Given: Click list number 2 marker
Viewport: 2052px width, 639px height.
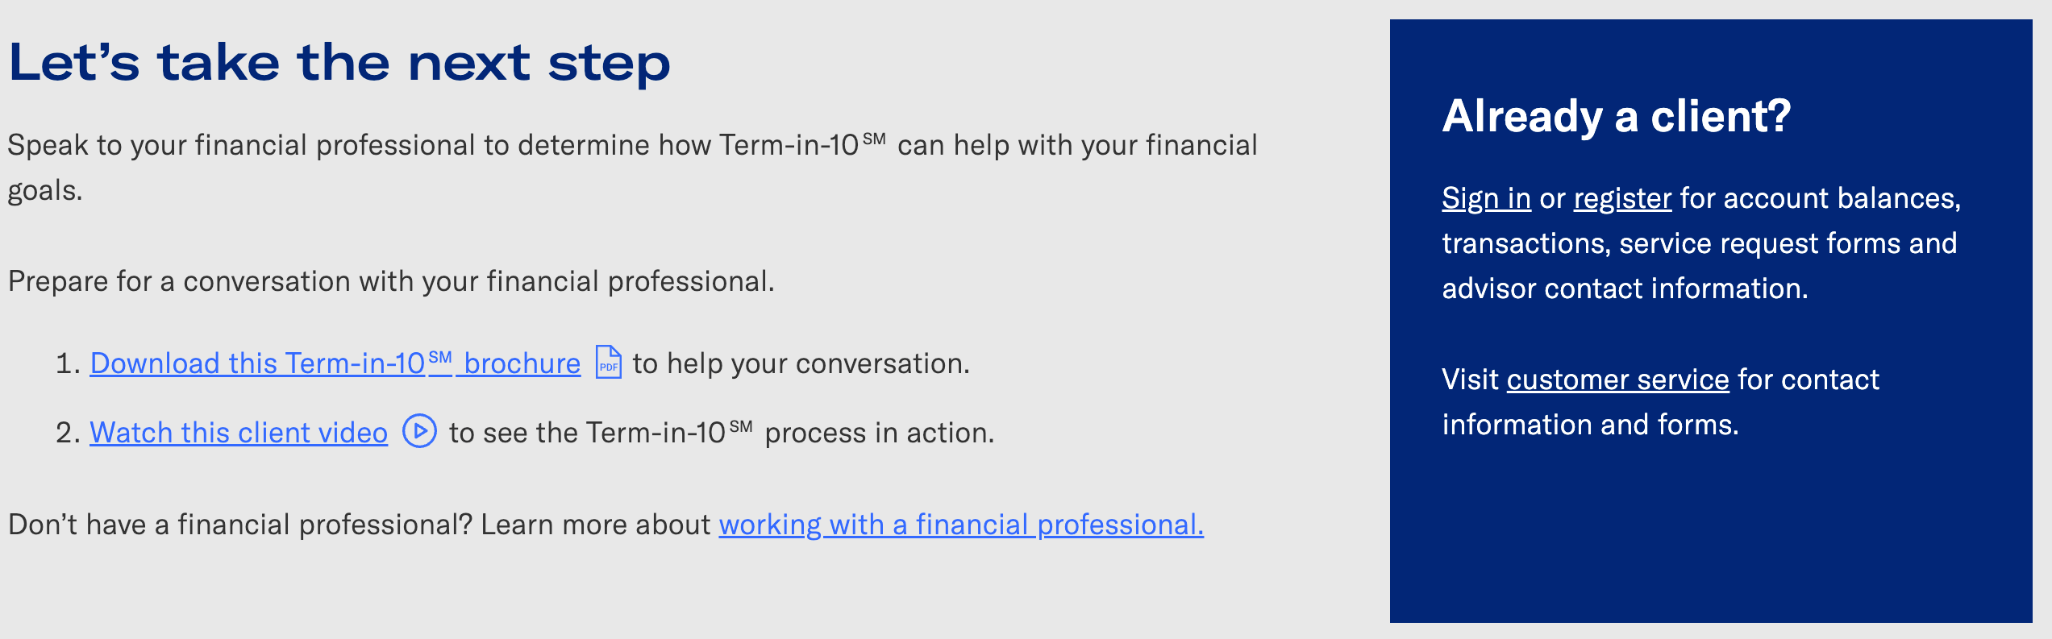Looking at the screenshot, I should click(67, 433).
